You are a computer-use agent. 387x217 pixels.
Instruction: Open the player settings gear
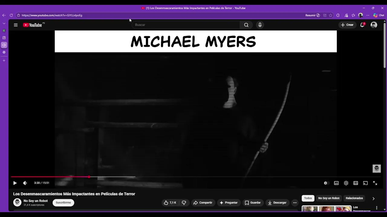tap(346, 183)
